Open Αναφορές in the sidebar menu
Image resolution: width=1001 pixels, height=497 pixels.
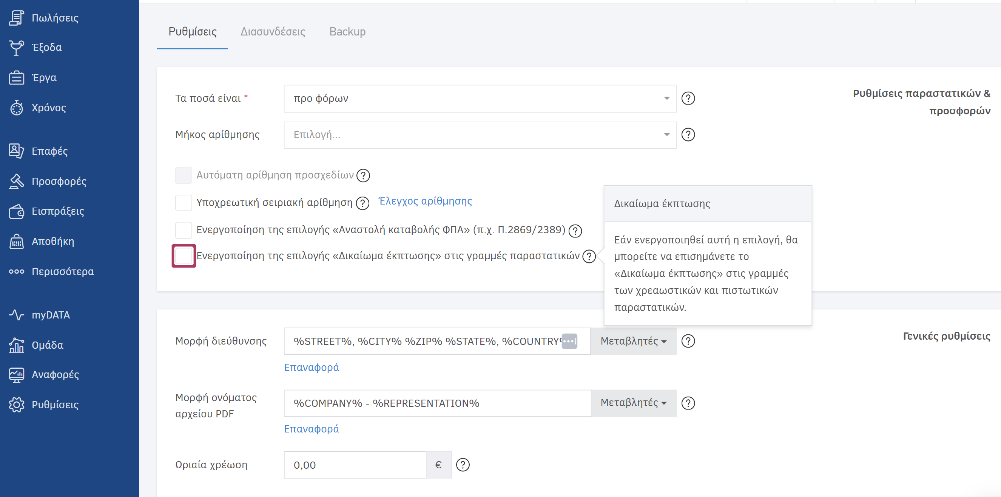(x=56, y=375)
